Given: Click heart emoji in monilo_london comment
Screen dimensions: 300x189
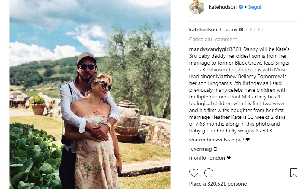Looking at the screenshot, I should (229, 158).
